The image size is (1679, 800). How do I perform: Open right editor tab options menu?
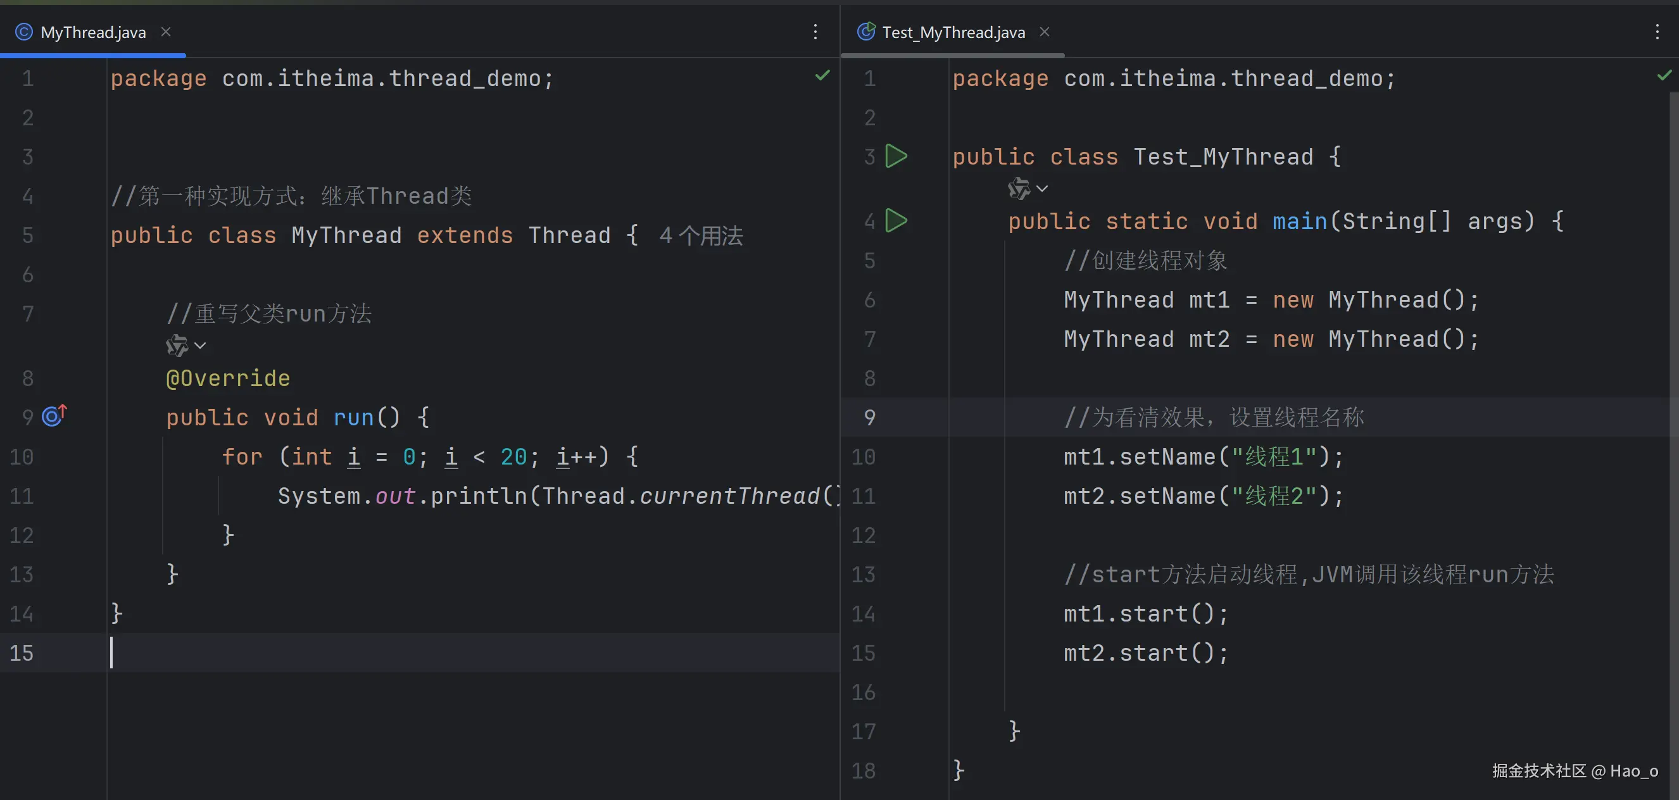1657,32
